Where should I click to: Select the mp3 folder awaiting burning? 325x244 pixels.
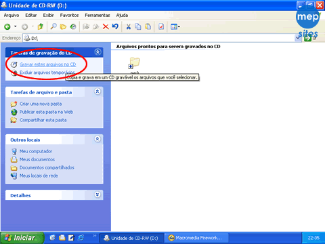tap(135, 65)
